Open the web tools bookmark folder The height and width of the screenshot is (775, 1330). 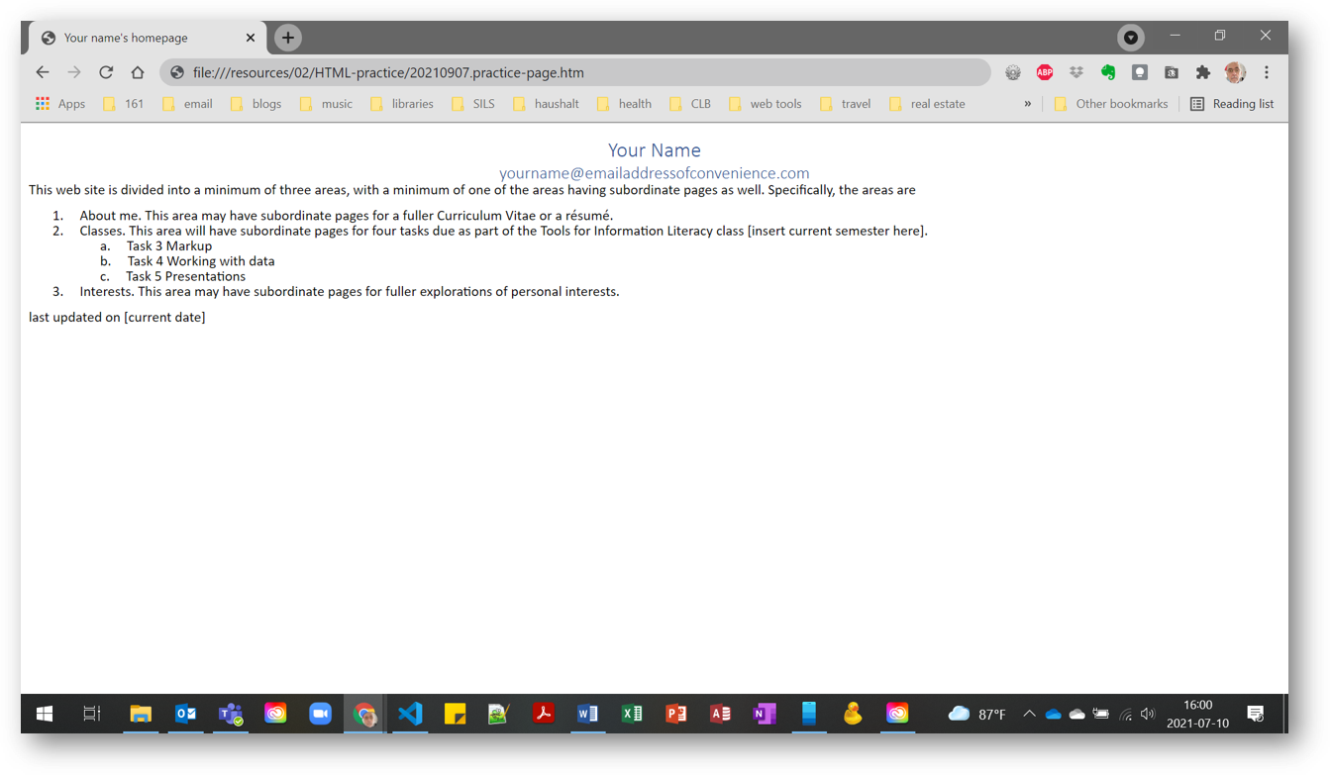[x=765, y=104]
